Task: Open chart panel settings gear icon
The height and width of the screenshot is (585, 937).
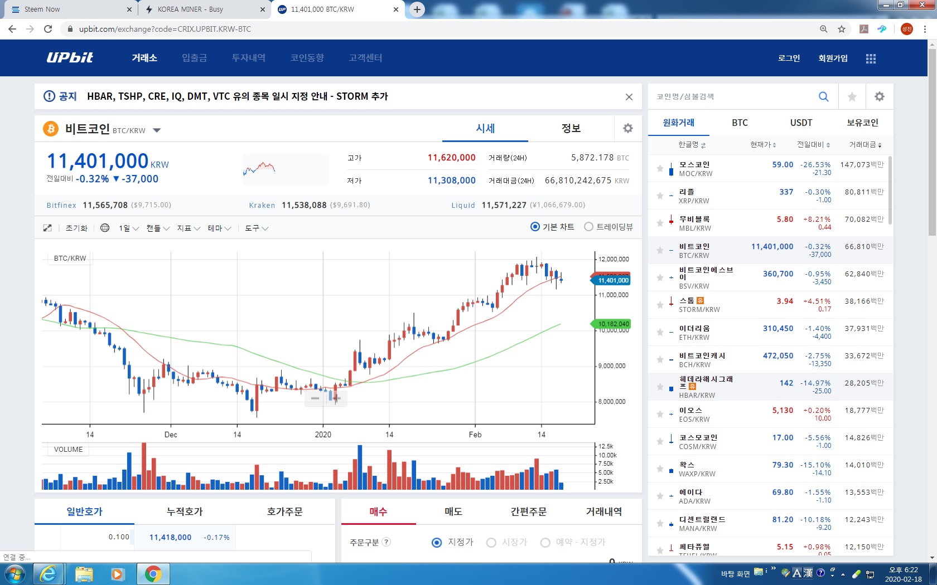Action: (628, 128)
